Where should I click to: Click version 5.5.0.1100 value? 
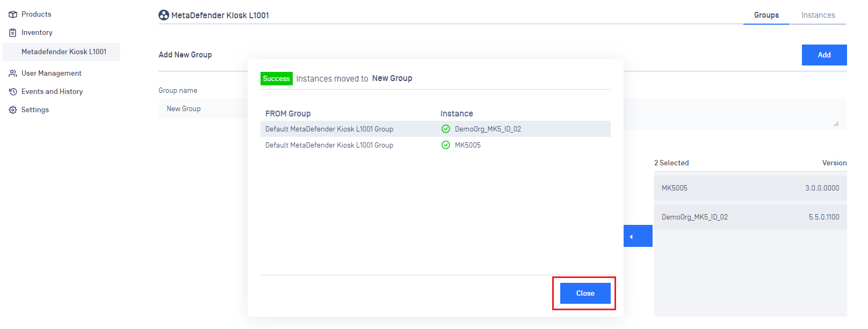click(x=824, y=217)
